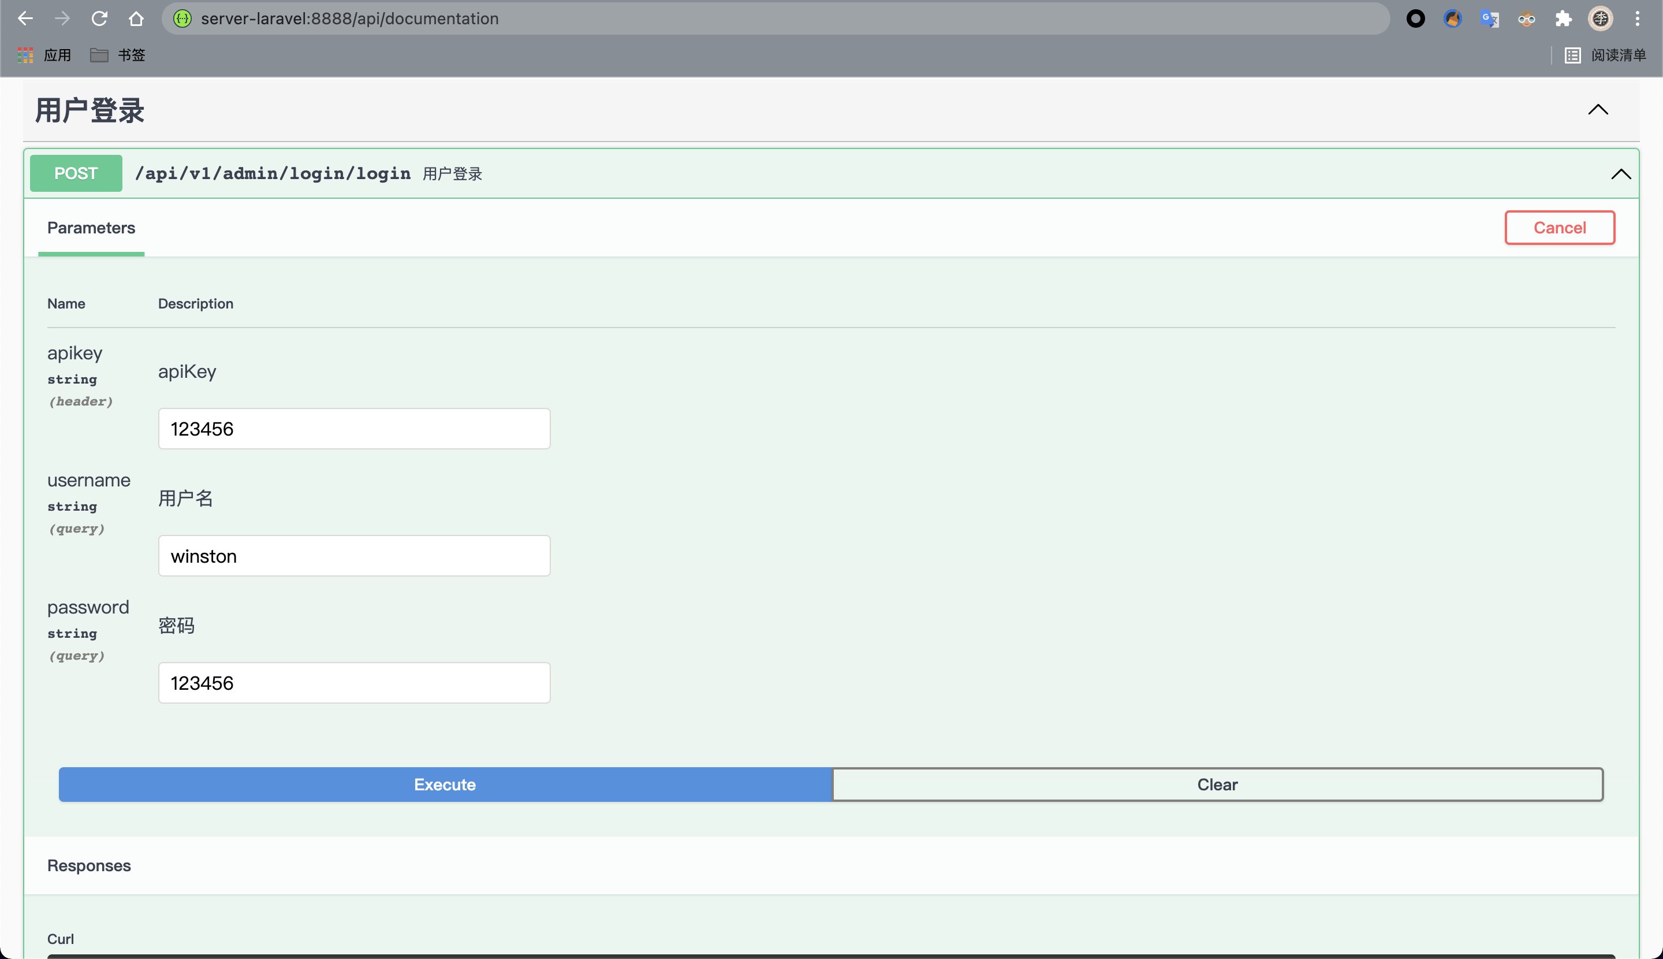Edit the username input containing winston
Image resolution: width=1663 pixels, height=959 pixels.
coord(354,556)
